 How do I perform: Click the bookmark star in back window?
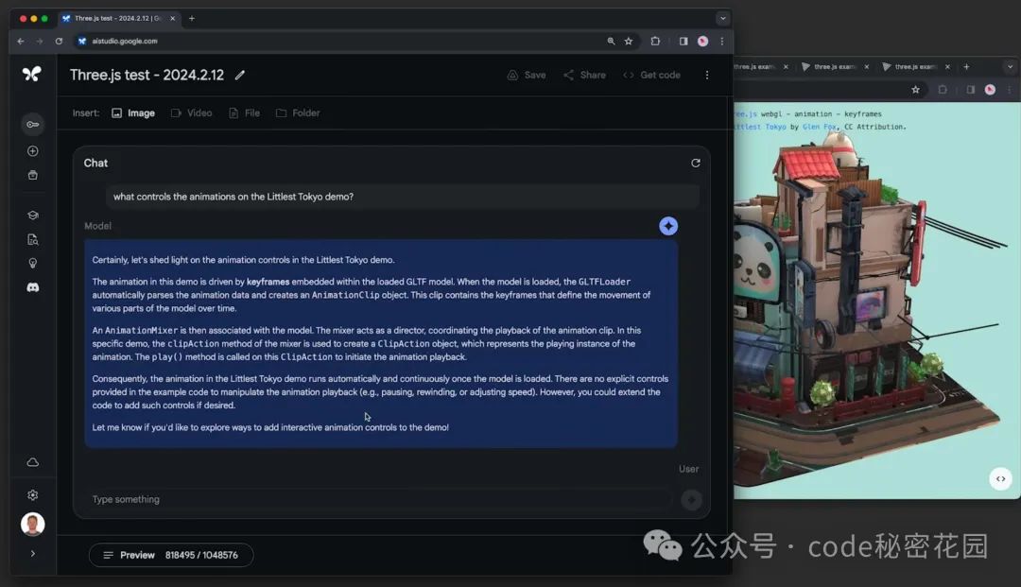915,90
